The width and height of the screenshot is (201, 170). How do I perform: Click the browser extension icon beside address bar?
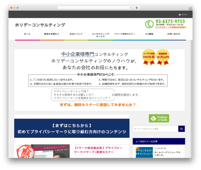tap(137, 8)
